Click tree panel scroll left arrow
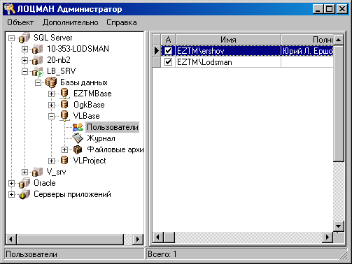Image resolution: width=352 pixels, height=264 pixels. point(11,240)
